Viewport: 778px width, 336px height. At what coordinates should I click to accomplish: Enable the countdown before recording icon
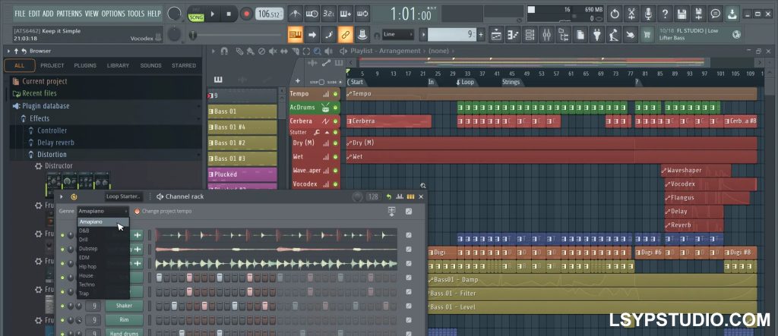coord(328,14)
